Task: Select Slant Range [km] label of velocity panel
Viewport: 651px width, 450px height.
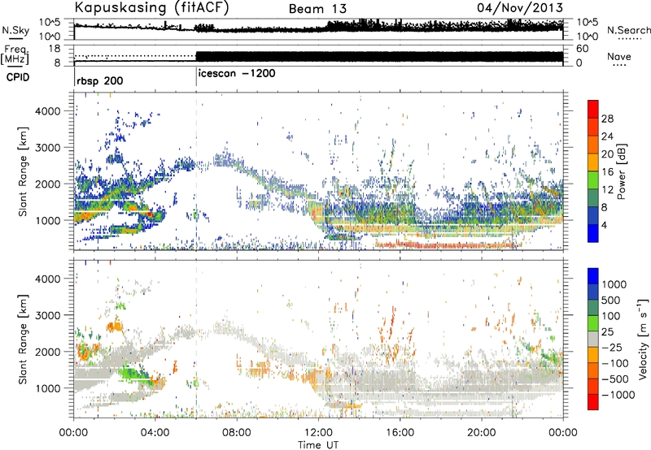Action: click(x=24, y=339)
